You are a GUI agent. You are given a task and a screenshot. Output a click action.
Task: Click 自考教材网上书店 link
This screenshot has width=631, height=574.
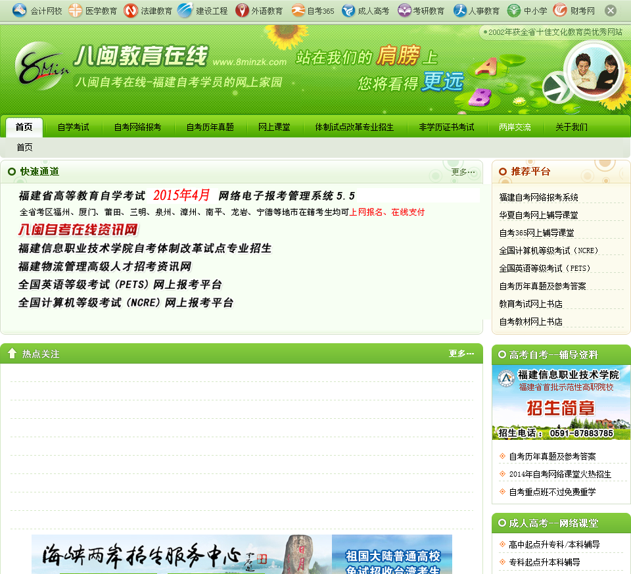[x=531, y=322]
